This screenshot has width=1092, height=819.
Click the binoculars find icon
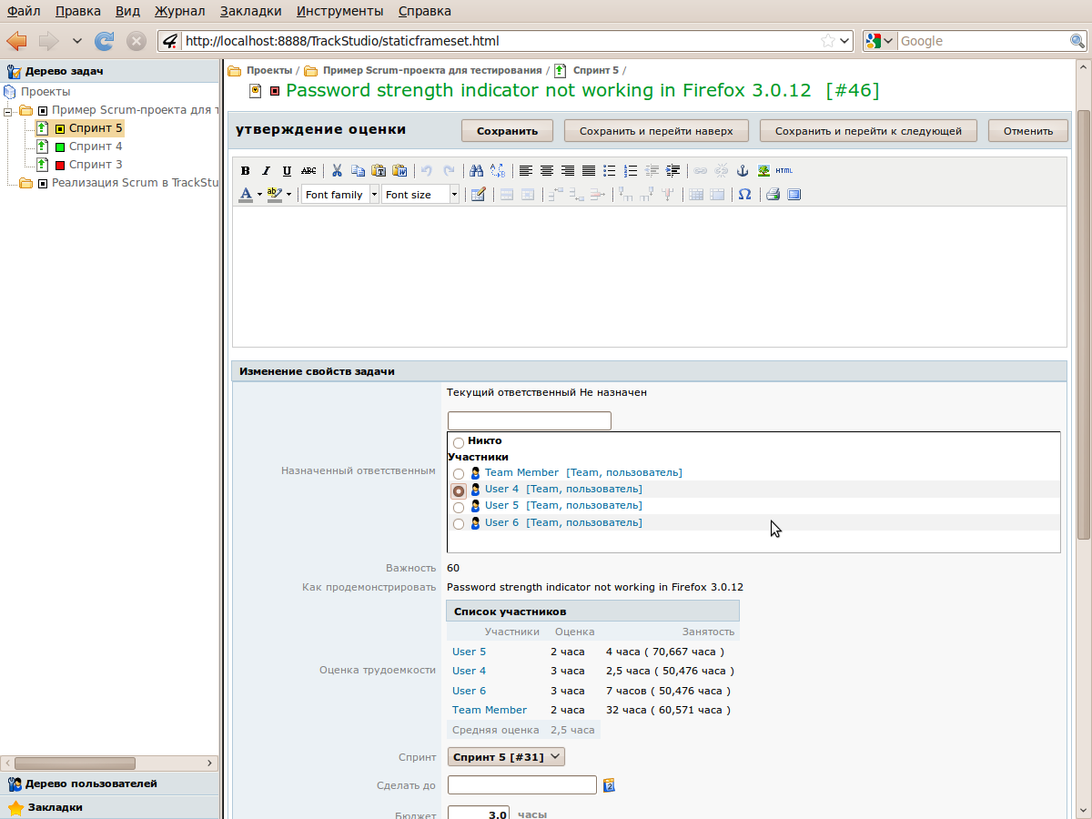pos(476,171)
